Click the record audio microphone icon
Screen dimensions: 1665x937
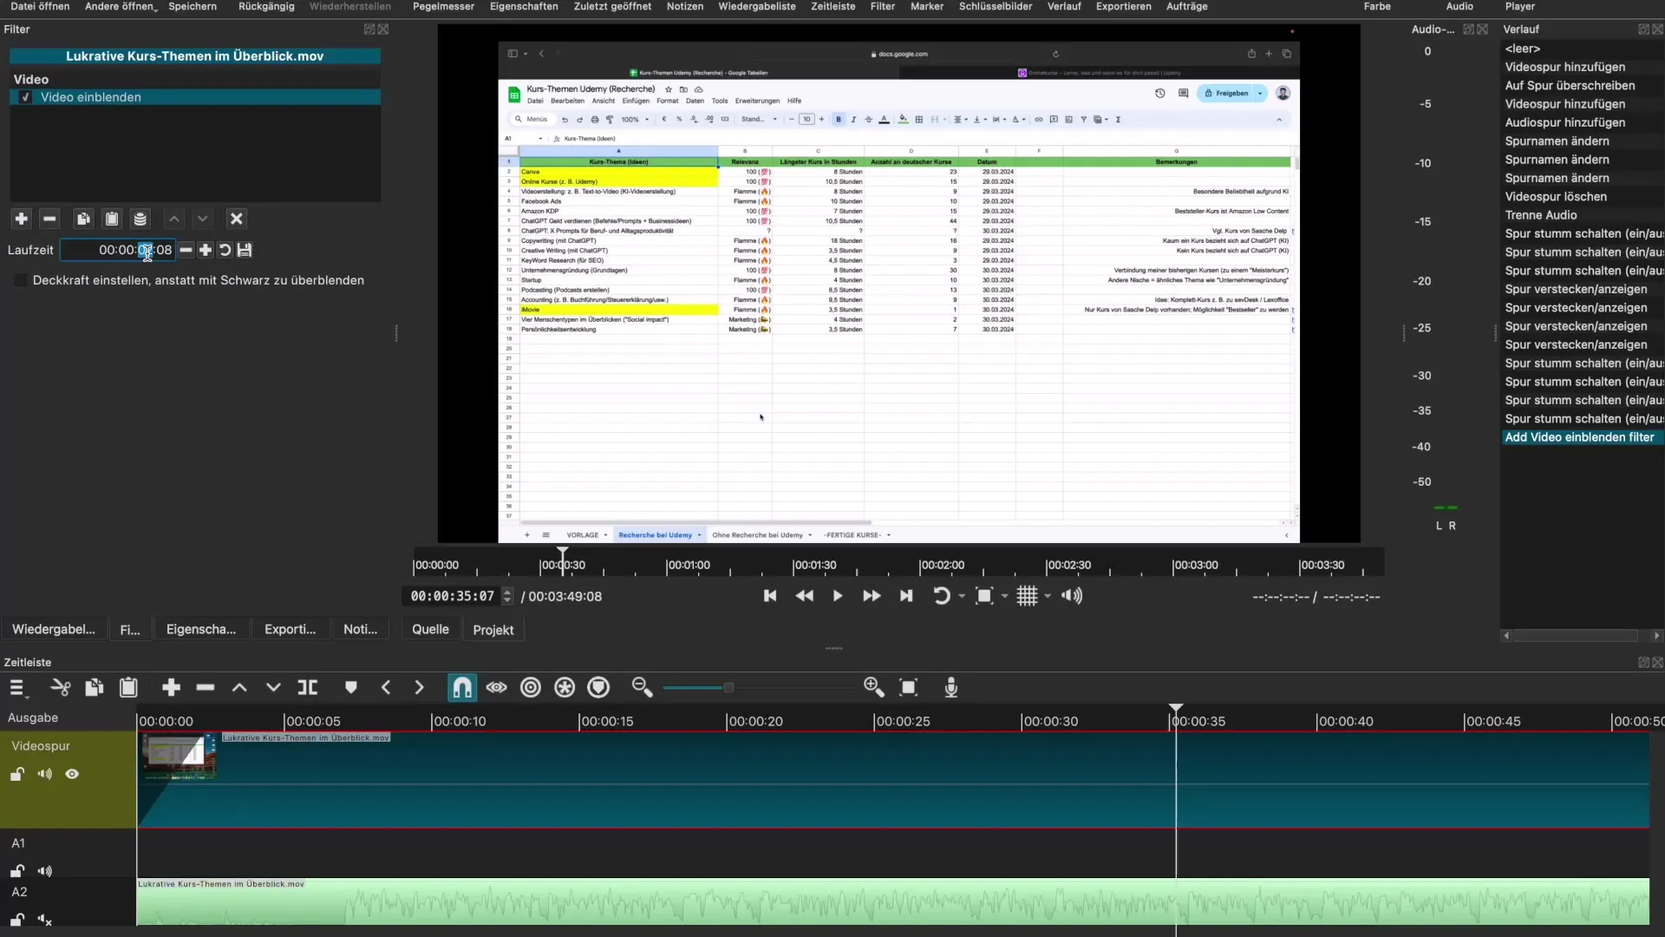tap(951, 688)
